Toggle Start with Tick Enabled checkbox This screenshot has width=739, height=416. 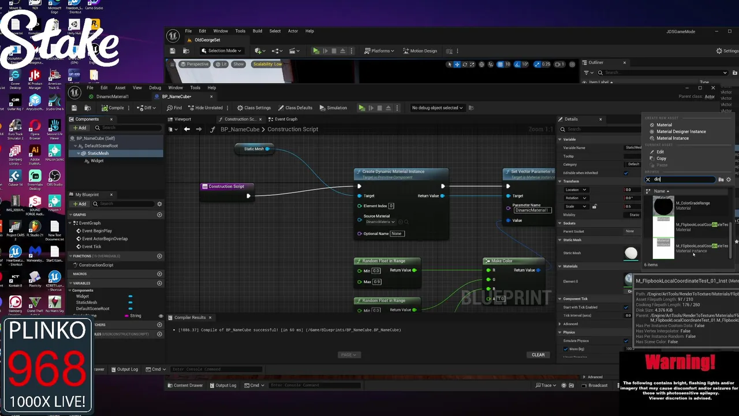pyautogui.click(x=626, y=307)
